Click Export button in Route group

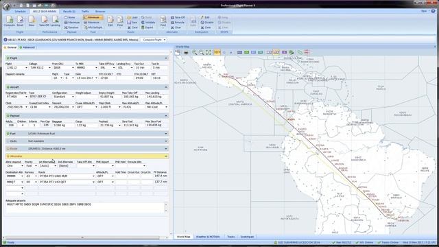[147, 27]
